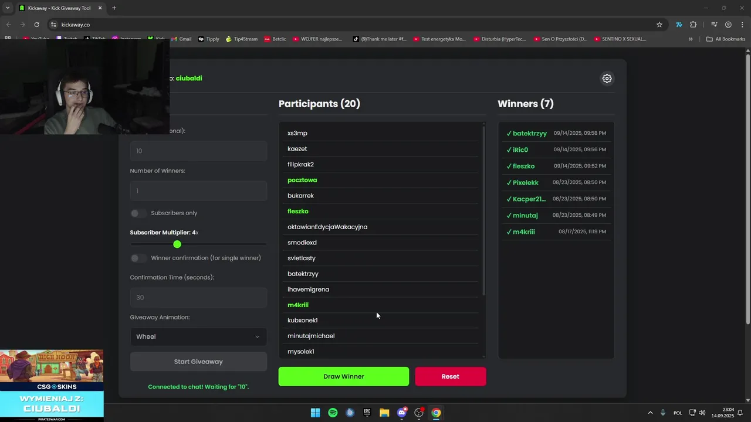Select participant minutajmichael
Screen dimensions: 751x422
point(311,336)
